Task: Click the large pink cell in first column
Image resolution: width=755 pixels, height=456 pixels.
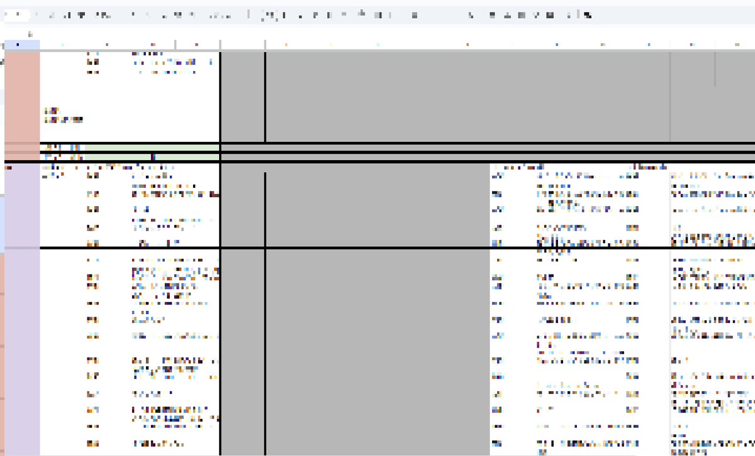Action: coord(22,97)
